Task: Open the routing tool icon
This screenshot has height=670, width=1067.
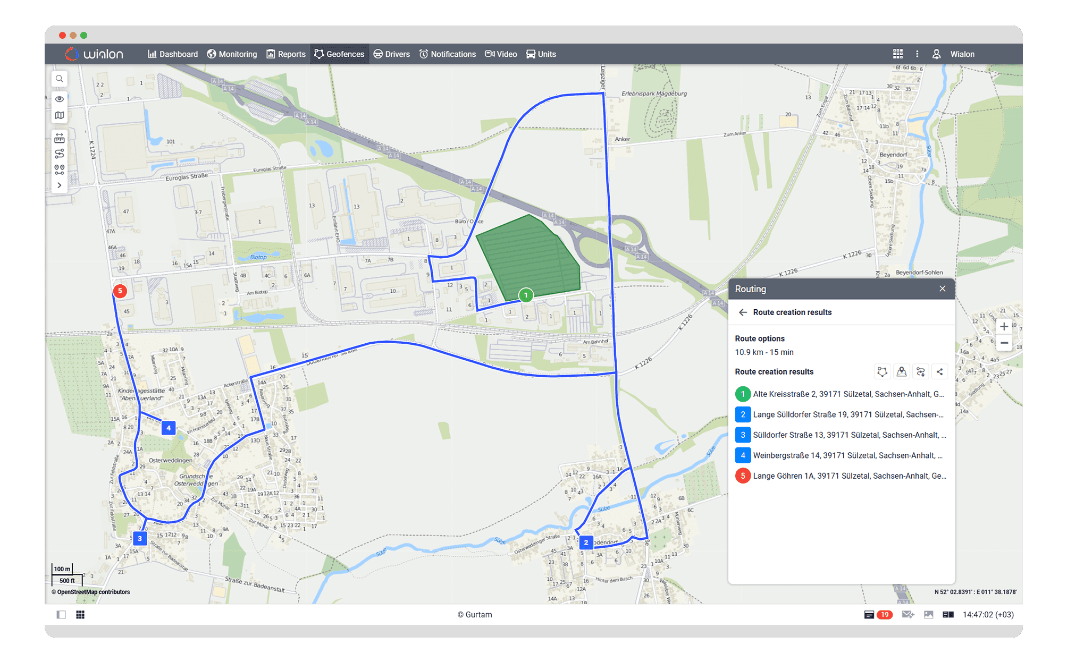Action: pos(60,154)
